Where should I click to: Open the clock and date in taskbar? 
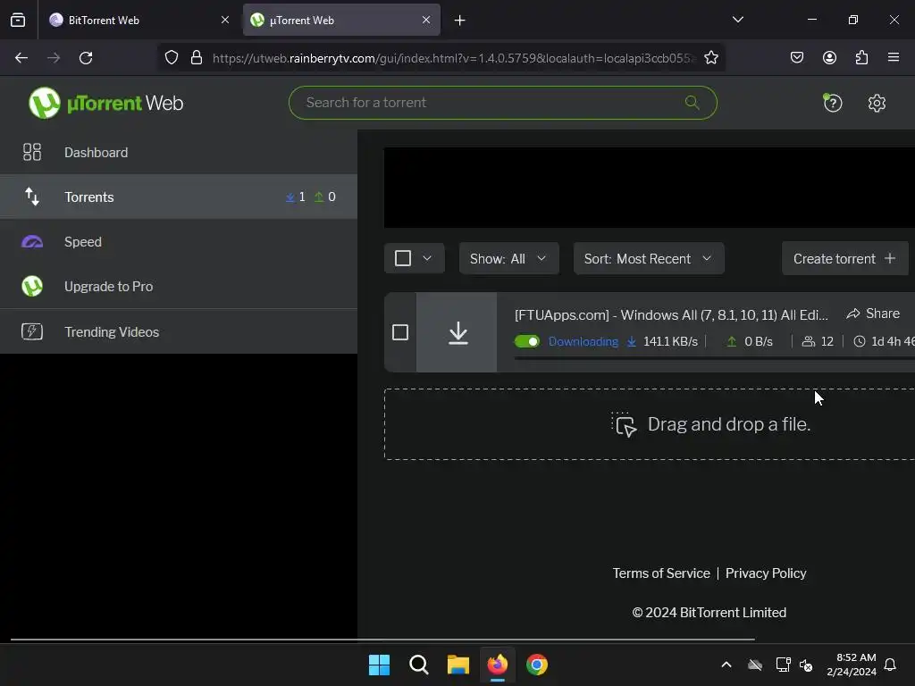click(x=852, y=665)
